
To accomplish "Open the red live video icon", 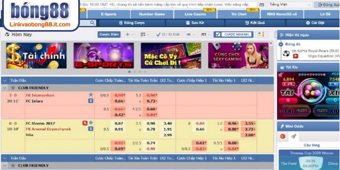I will click(x=295, y=56).
